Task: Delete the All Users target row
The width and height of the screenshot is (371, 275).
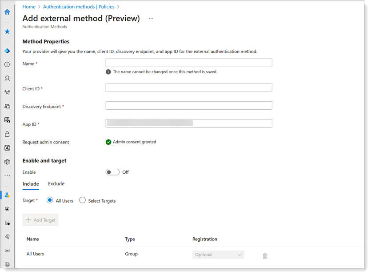Action: (x=265, y=256)
